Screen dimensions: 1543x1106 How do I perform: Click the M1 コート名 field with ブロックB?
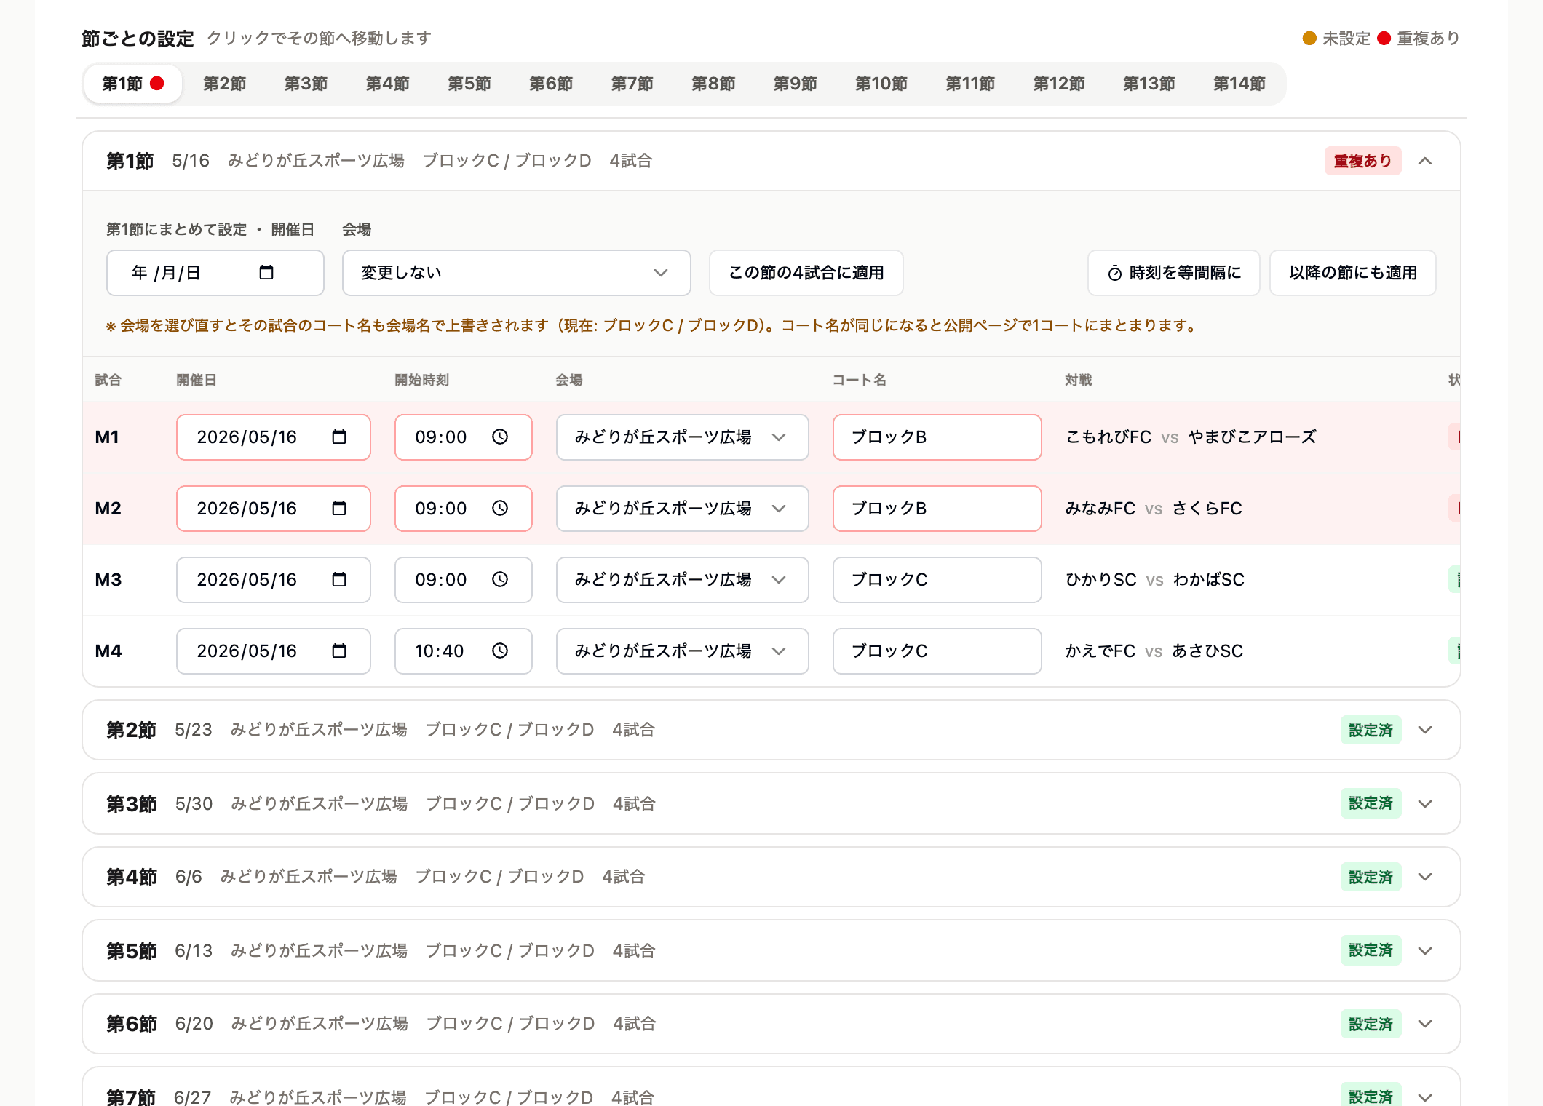click(937, 437)
